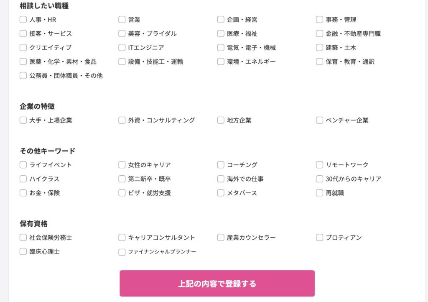Click the 上記の内容で登録する button
The image size is (428, 302).
click(217, 284)
